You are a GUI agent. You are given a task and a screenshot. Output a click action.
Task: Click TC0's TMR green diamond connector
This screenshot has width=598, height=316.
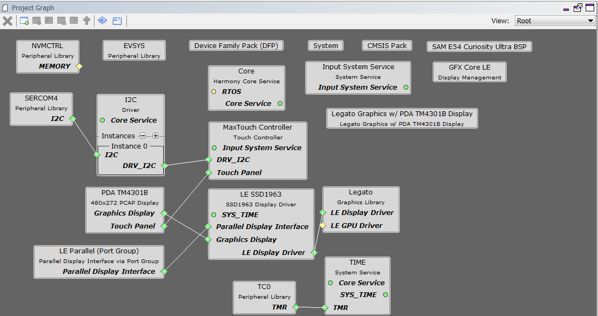pos(295,307)
